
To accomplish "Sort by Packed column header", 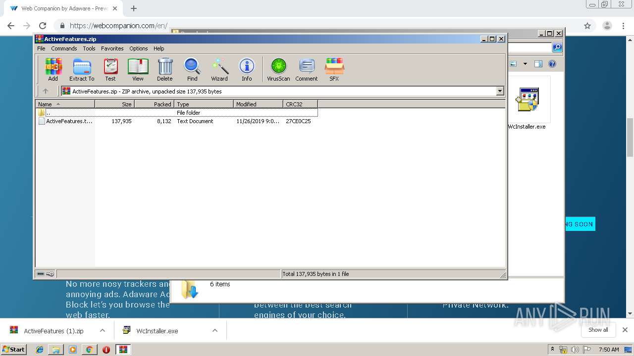I will click(155, 104).
